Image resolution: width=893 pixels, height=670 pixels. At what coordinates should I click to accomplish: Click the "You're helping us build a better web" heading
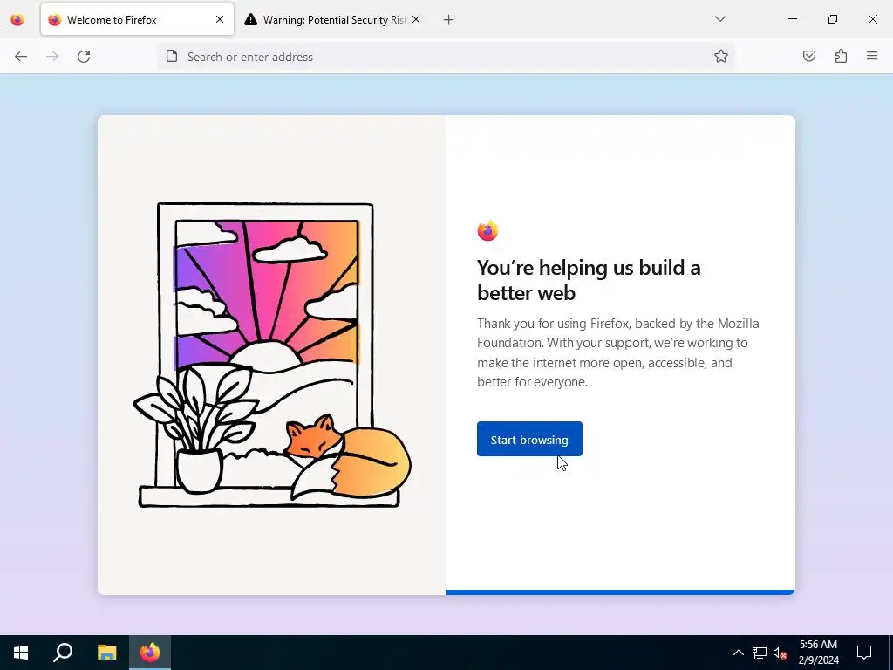tap(589, 280)
